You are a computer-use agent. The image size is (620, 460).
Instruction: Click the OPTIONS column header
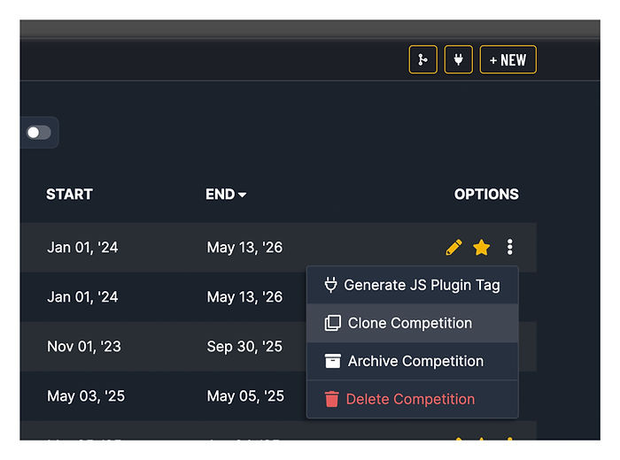point(486,195)
